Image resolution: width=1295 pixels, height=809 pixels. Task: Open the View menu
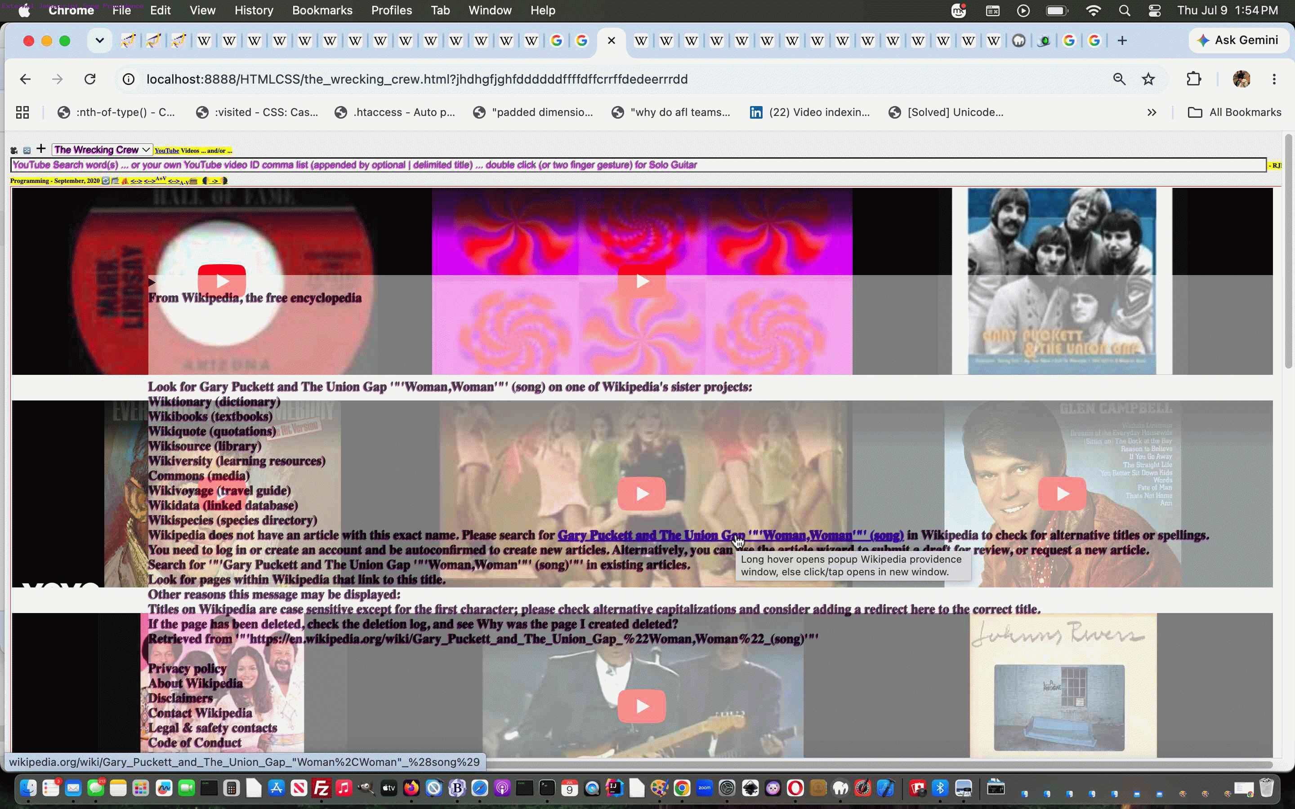(202, 10)
